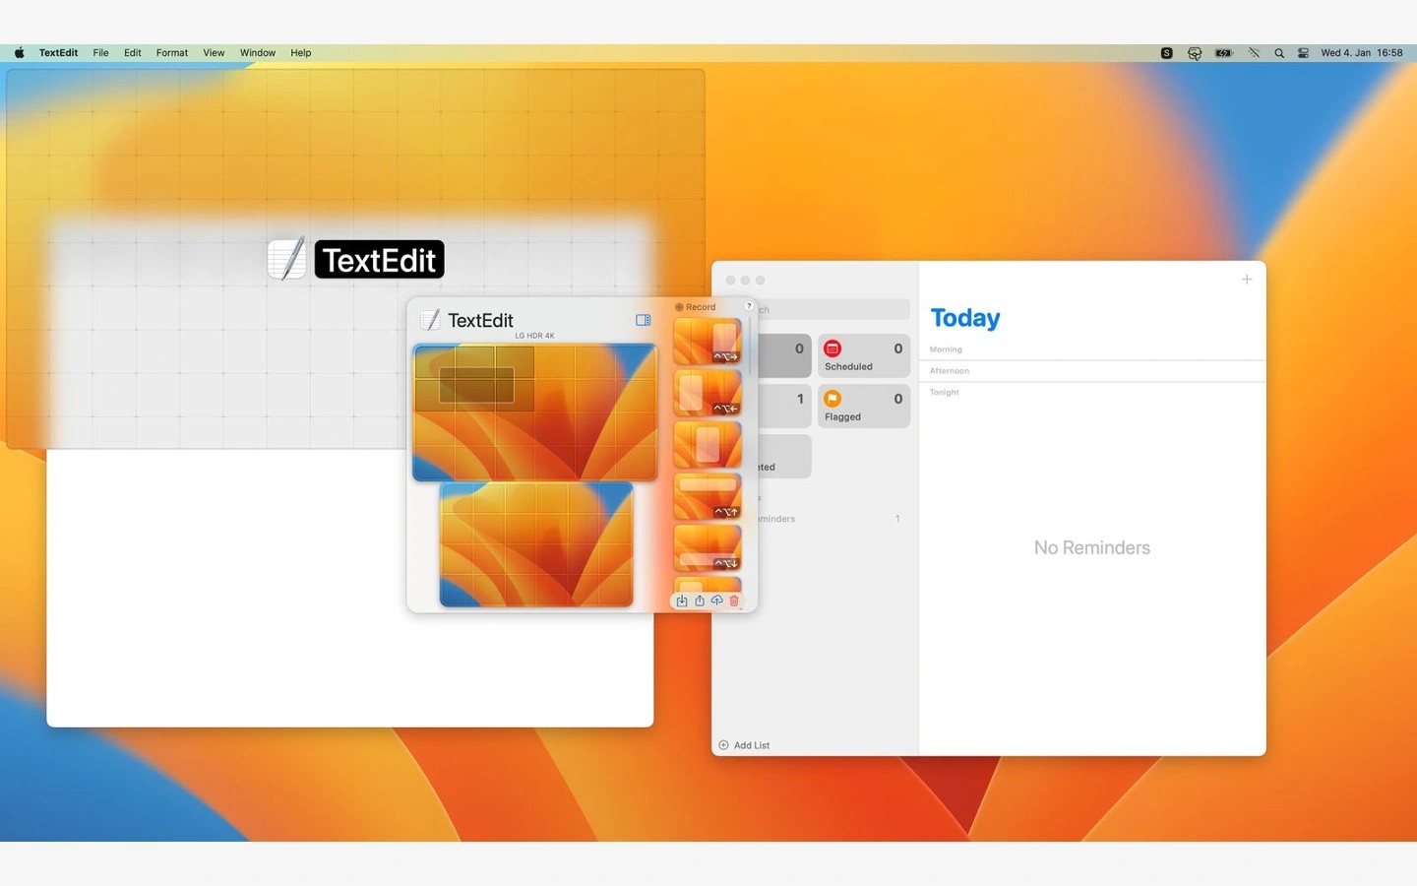Screen dimensions: 1417x886
Task: Open the Scheduled smart list in Reminders
Action: click(864, 356)
